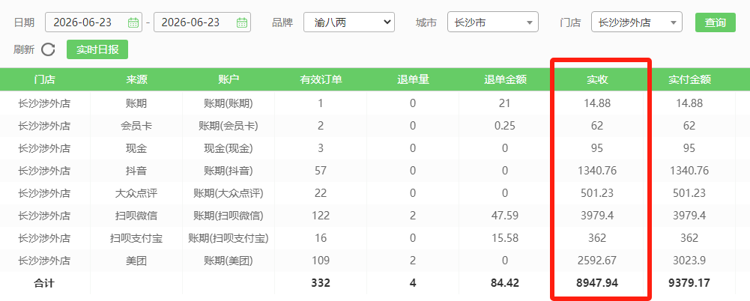Select the 来源 column header
The image size is (750, 301).
coord(136,80)
